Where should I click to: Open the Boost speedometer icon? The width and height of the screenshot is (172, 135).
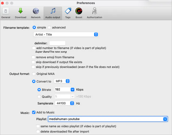click(79, 11)
